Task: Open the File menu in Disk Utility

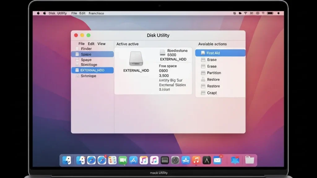Action: click(x=81, y=44)
